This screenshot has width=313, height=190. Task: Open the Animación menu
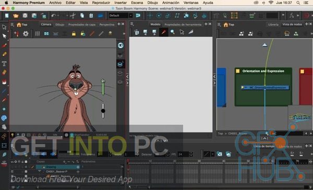[x=171, y=3]
